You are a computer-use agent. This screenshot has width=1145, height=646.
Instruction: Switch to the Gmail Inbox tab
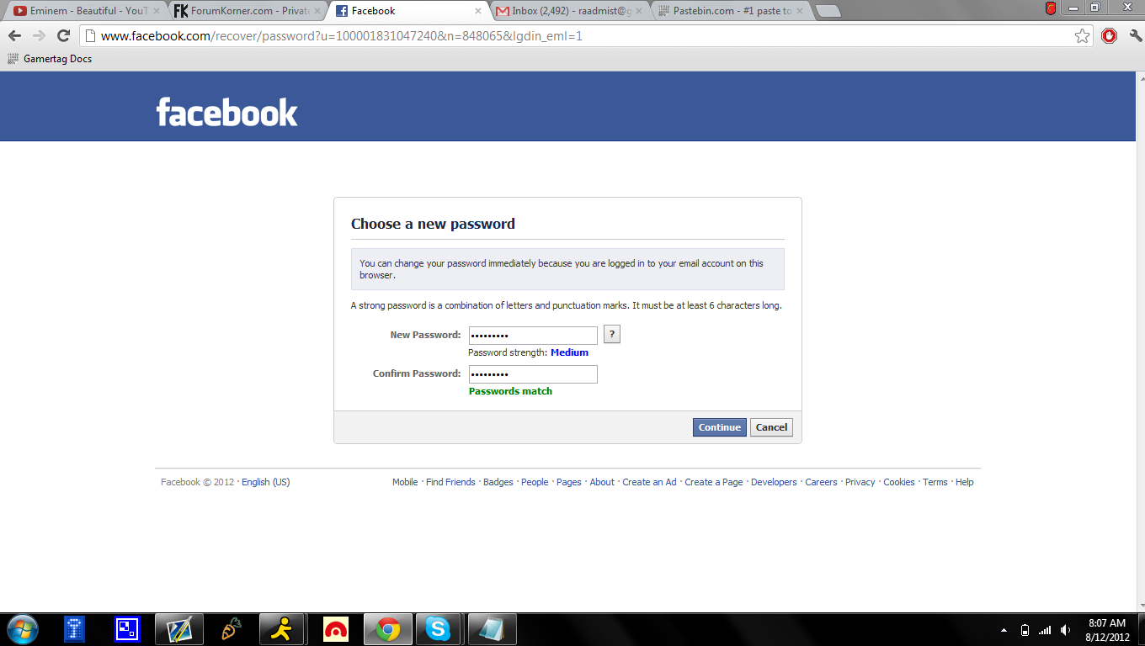[571, 11]
